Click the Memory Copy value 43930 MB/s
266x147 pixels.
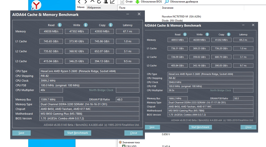102,31
